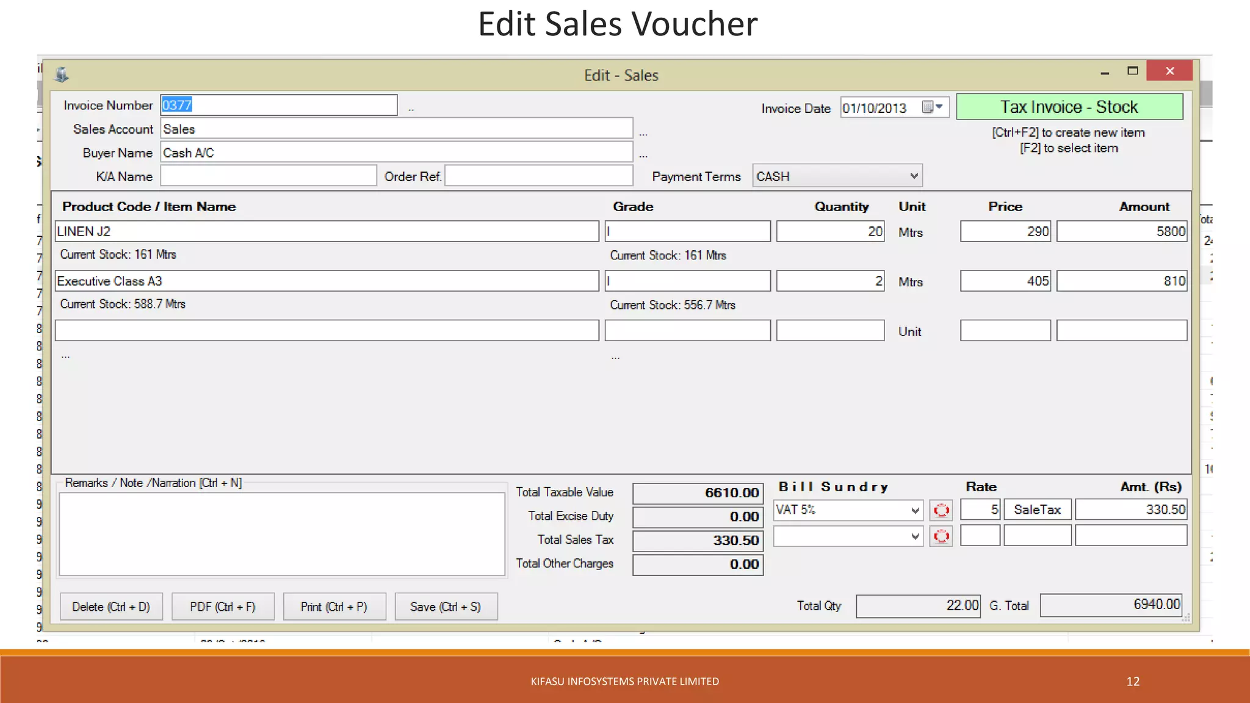Click the Total Taxable Value 6610.00 box
The height and width of the screenshot is (703, 1250).
pyautogui.click(x=698, y=493)
